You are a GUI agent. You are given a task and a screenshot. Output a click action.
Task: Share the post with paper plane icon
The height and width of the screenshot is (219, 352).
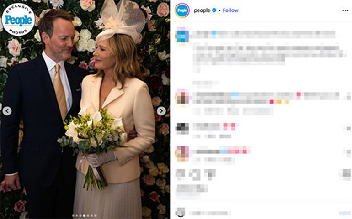point(210,175)
